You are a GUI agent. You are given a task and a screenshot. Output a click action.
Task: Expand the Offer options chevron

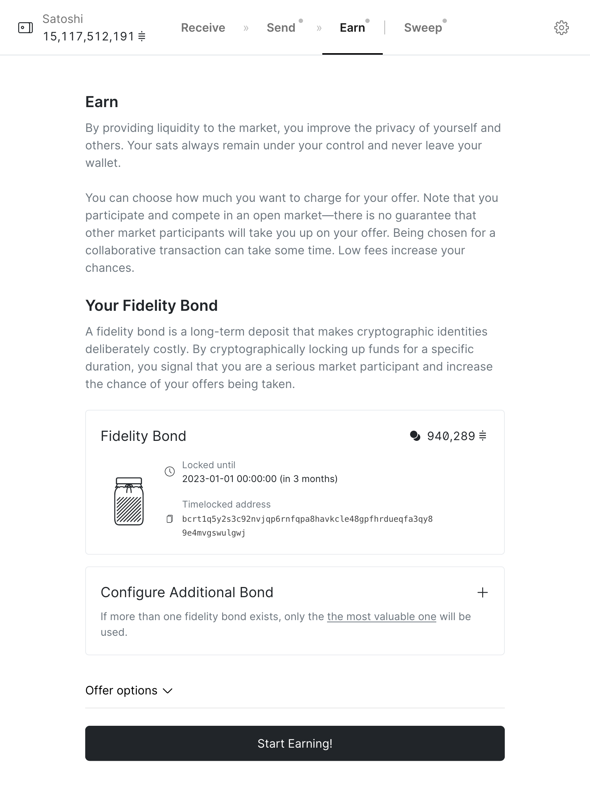[x=168, y=691]
